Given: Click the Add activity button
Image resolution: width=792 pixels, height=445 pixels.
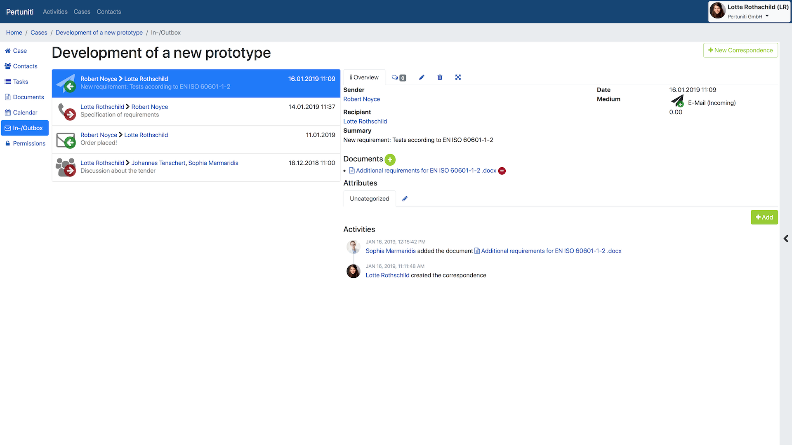Looking at the screenshot, I should coord(764,217).
